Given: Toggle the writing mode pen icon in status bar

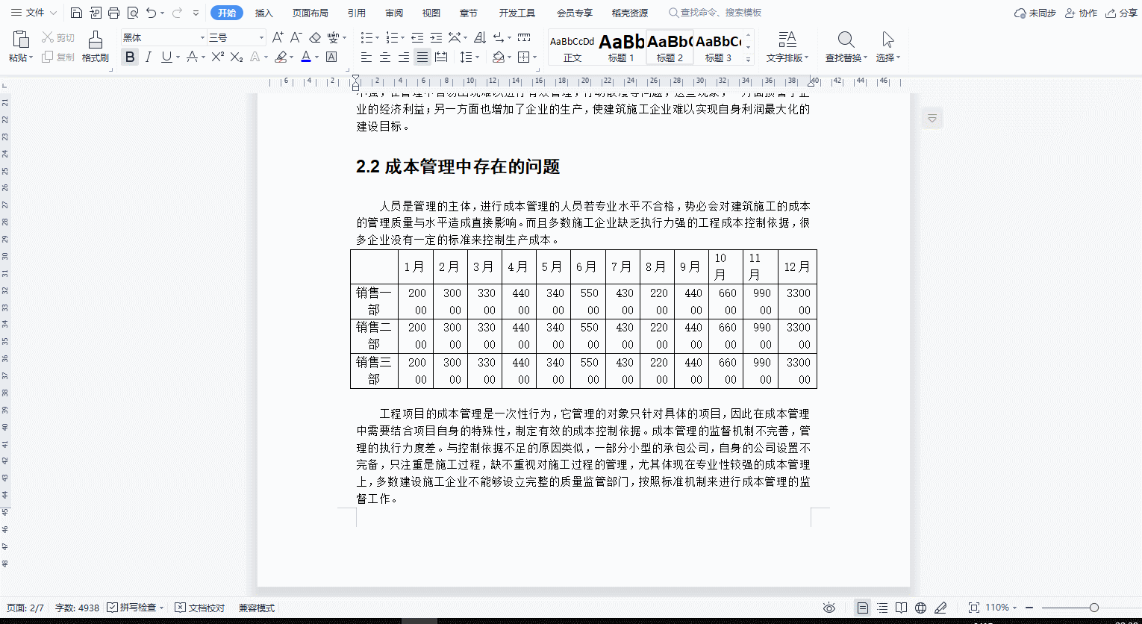Looking at the screenshot, I should pos(940,608).
